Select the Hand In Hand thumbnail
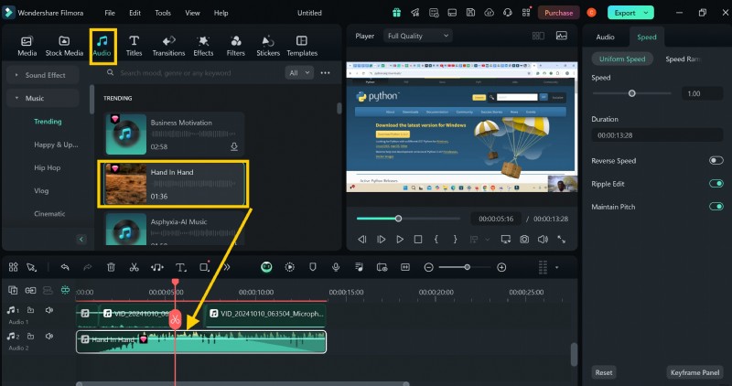The height and width of the screenshot is (386, 732). [126, 184]
